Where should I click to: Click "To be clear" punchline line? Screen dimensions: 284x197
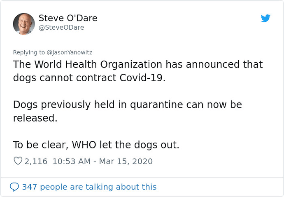click(x=96, y=145)
